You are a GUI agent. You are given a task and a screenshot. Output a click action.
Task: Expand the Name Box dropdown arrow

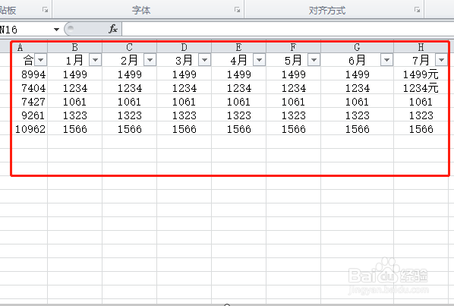(56, 30)
